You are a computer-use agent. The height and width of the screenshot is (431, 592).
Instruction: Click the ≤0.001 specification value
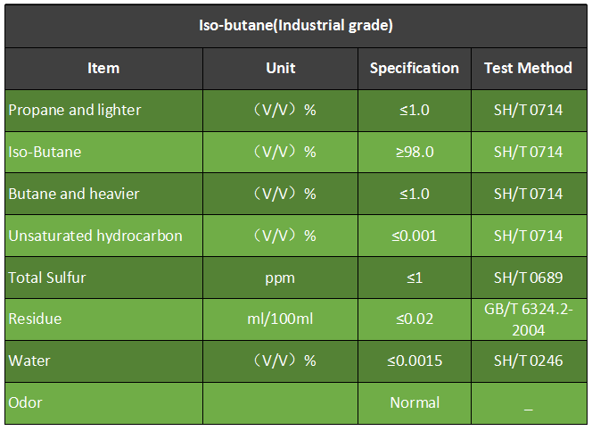(415, 236)
